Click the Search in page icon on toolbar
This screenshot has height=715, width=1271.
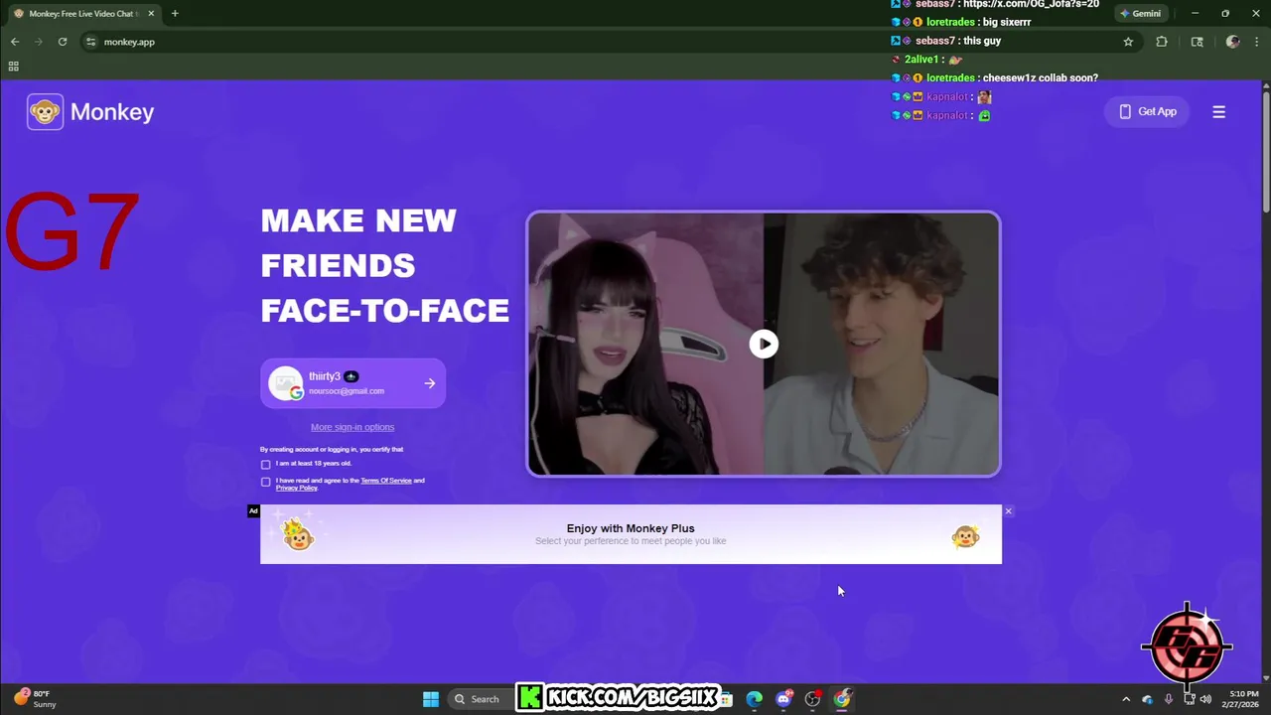[1197, 42]
